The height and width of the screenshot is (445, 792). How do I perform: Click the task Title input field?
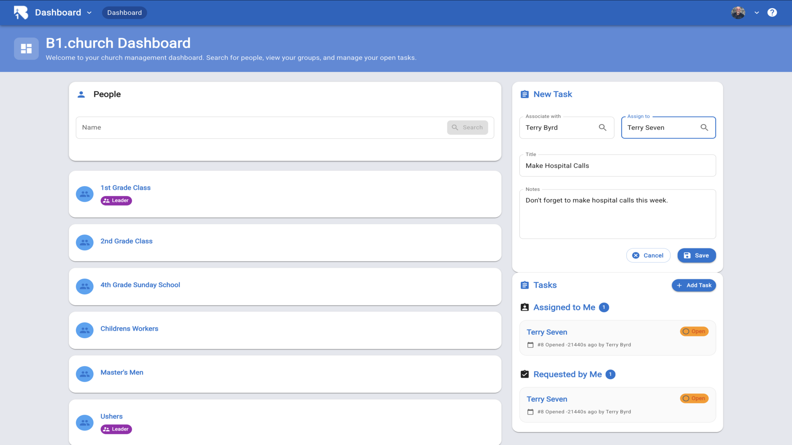tap(617, 166)
